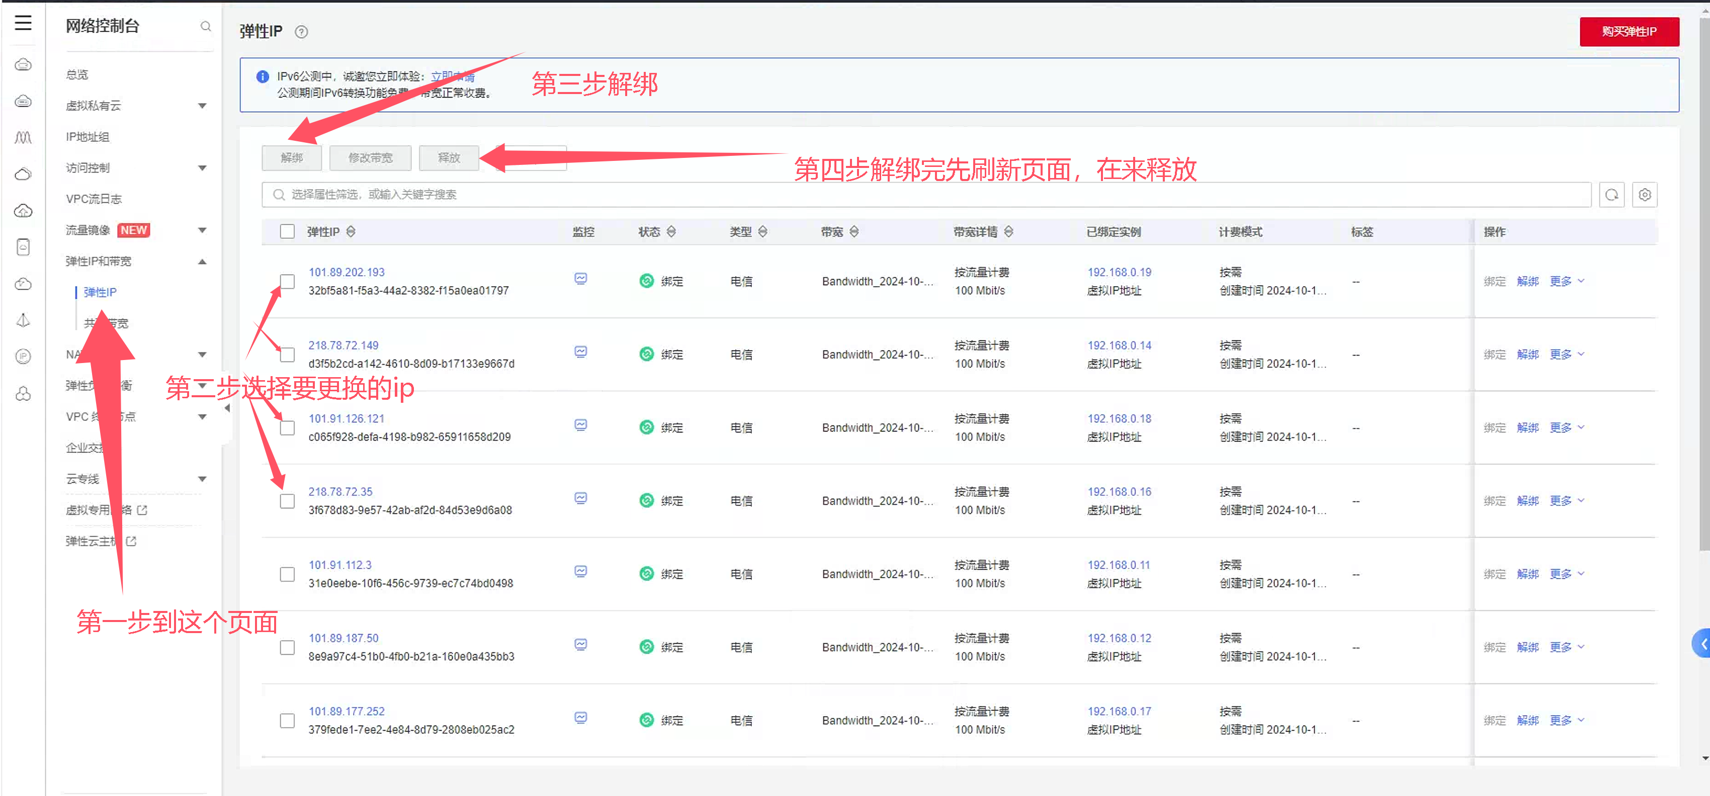Screen dimensions: 1710x796
Task: Check the box for 101.91.112.3
Action: point(288,574)
